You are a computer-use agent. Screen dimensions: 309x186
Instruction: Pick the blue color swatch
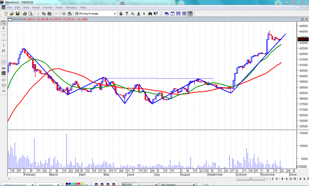pyautogui.click(x=69, y=184)
